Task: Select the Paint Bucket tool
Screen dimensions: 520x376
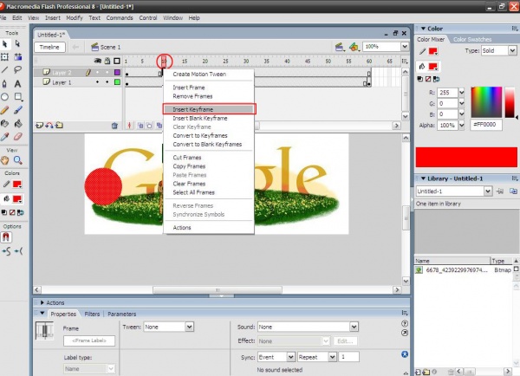Action: 18,123
